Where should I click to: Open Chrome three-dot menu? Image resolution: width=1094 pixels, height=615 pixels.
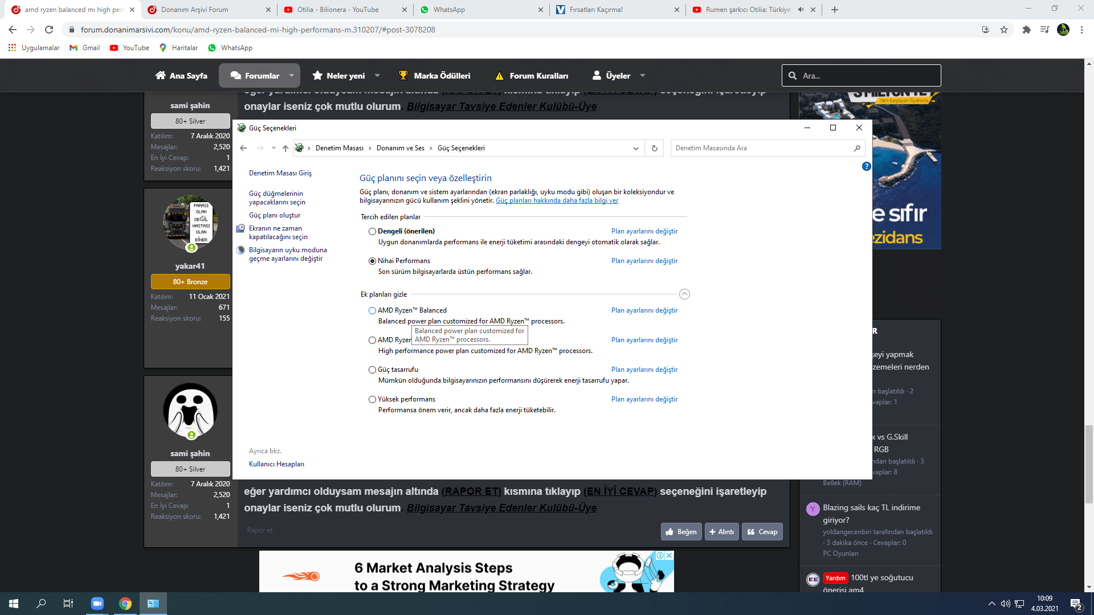click(x=1081, y=30)
